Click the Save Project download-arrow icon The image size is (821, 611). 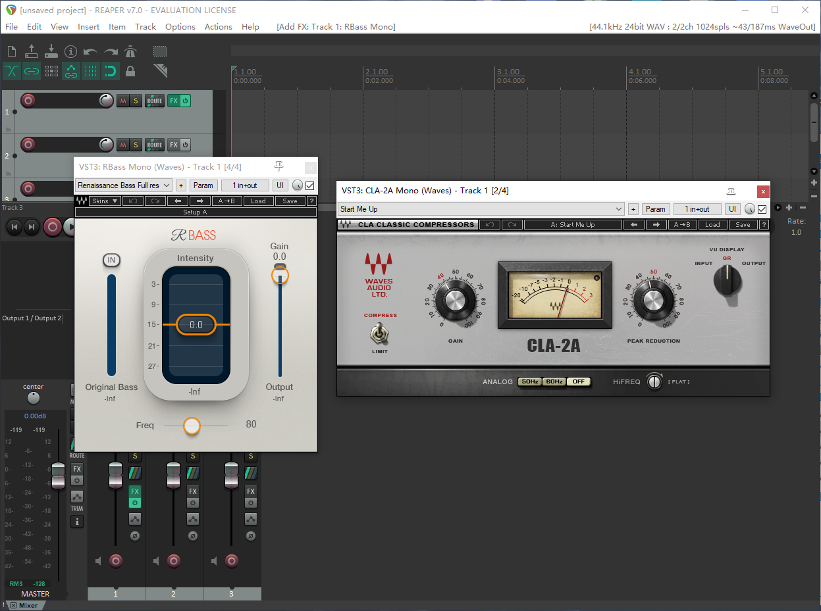pyautogui.click(x=51, y=51)
